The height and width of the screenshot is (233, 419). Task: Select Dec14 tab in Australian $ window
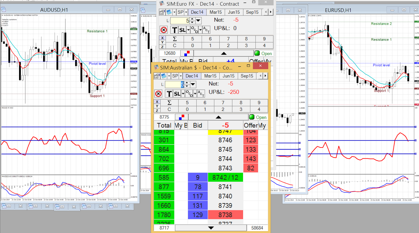tap(192, 76)
